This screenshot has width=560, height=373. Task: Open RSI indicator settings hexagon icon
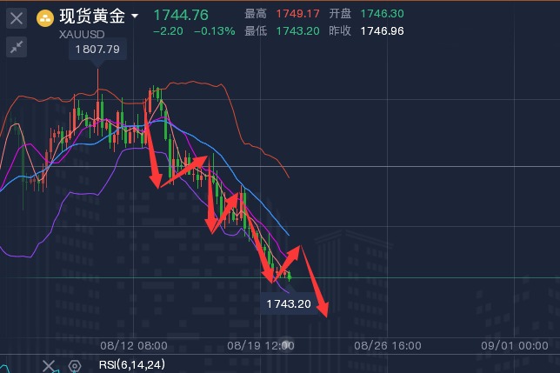(75, 366)
